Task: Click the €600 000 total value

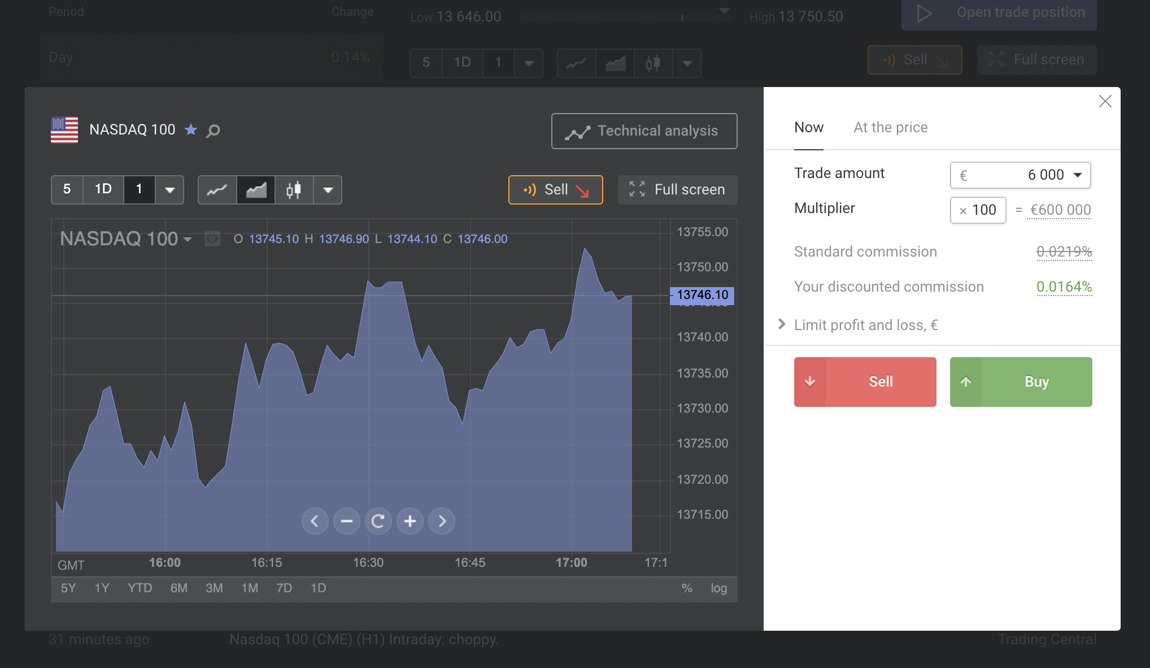Action: 1060,210
